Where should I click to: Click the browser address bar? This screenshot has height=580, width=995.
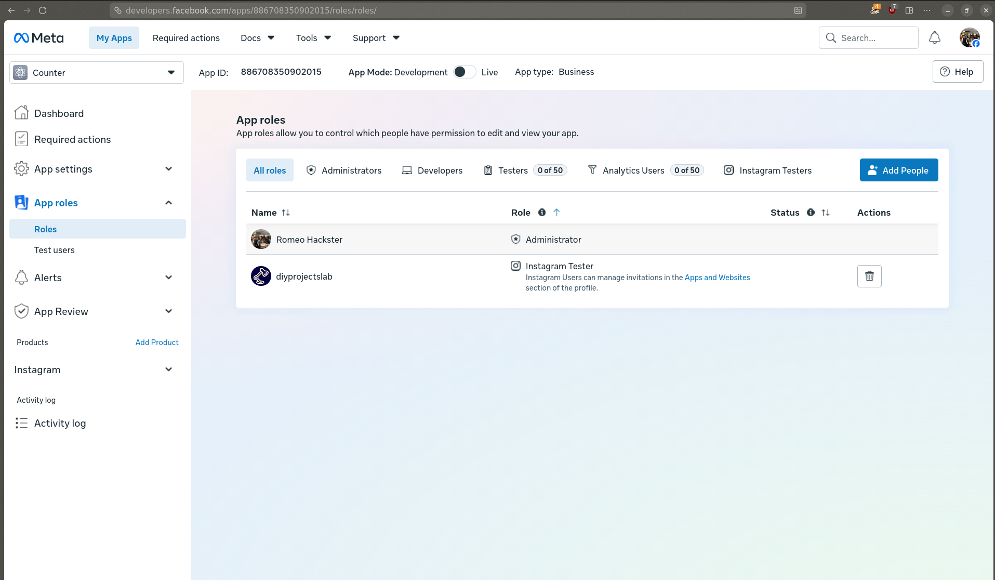(x=457, y=10)
